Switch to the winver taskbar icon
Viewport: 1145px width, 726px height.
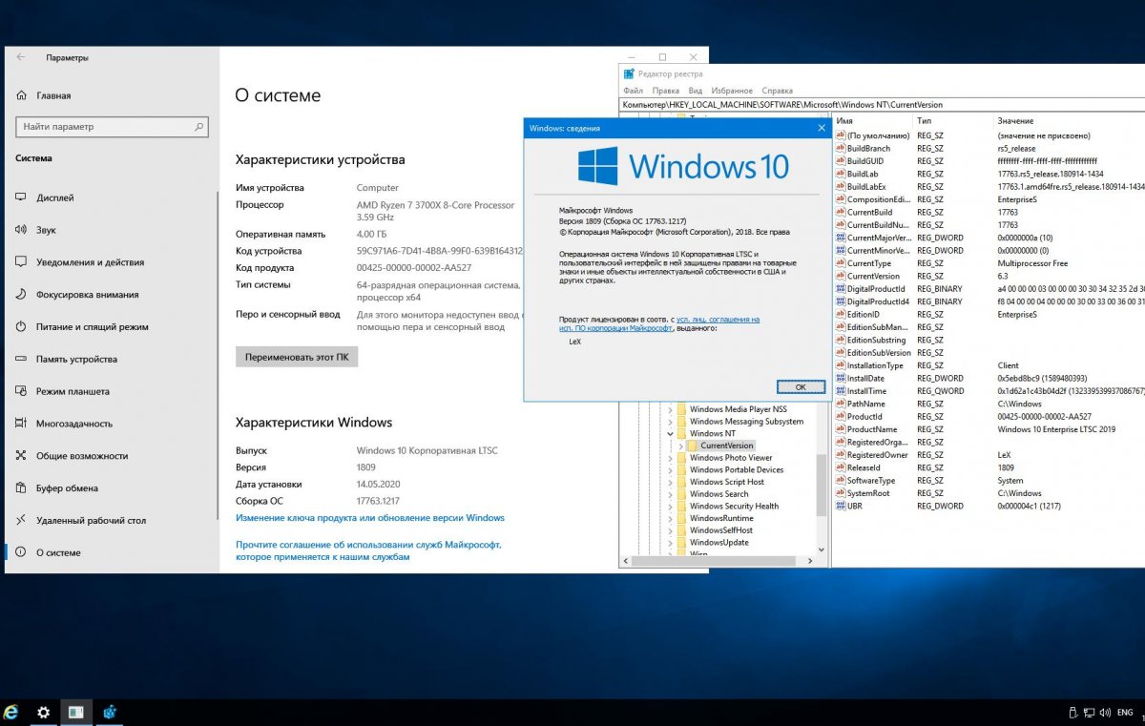point(76,712)
